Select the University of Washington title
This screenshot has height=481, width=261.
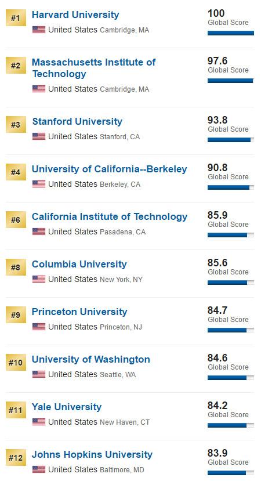tap(91, 359)
